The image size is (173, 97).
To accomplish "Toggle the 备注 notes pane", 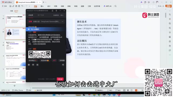I will coord(110,90).
